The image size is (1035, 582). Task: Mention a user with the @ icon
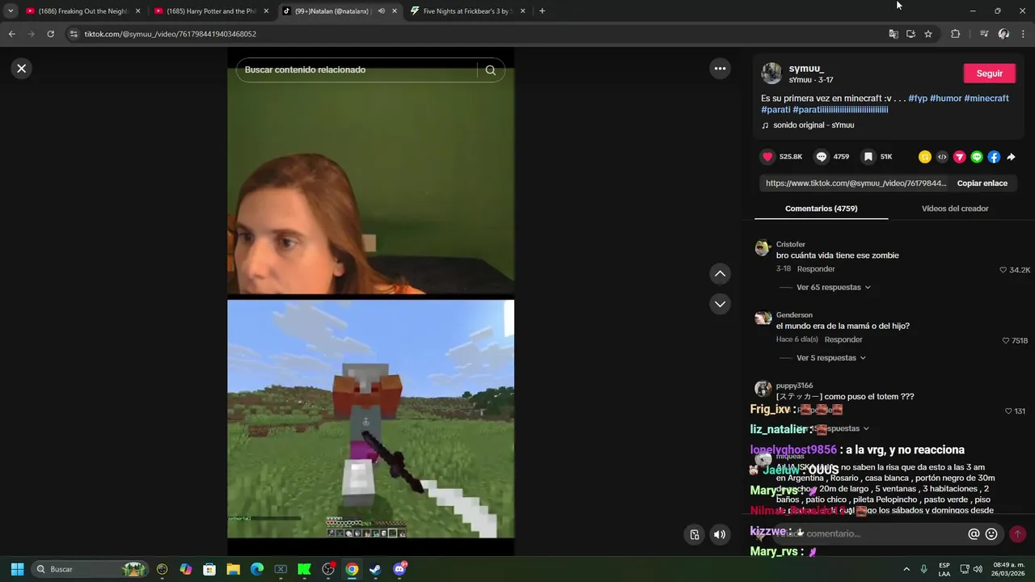click(974, 534)
